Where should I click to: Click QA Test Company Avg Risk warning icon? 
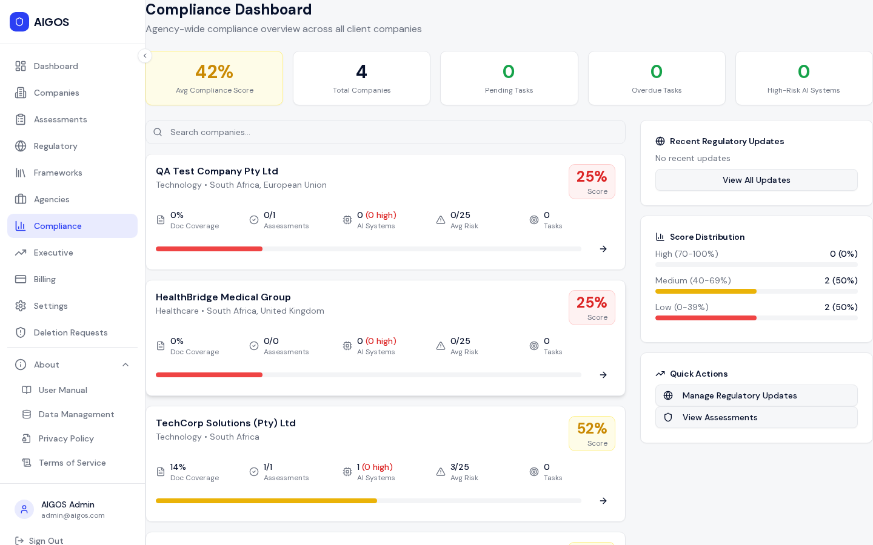click(441, 220)
